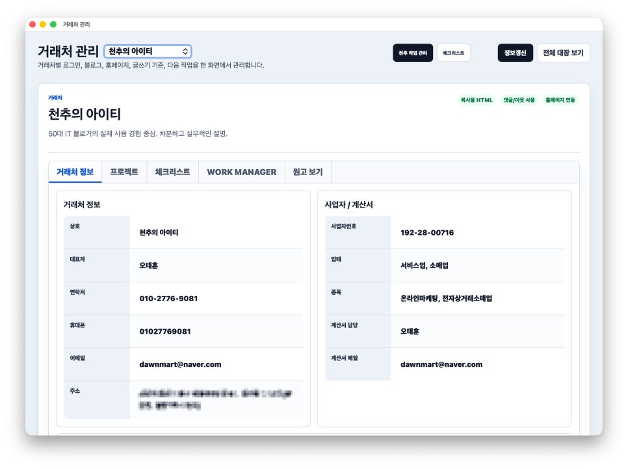This screenshot has height=469, width=628.
Task: Click the 거래처 관리 page heading
Action: click(x=68, y=51)
